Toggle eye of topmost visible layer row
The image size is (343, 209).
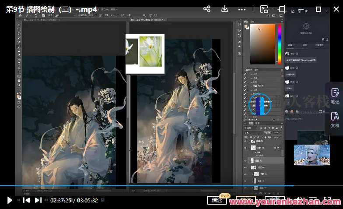tap(245, 142)
